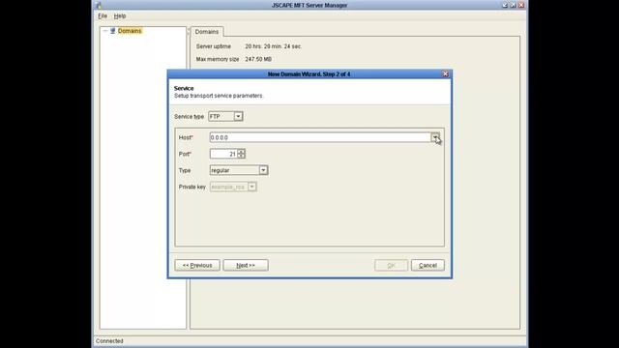This screenshot has width=619, height=348.
Task: Increase the Port value with up arrow
Action: click(241, 152)
